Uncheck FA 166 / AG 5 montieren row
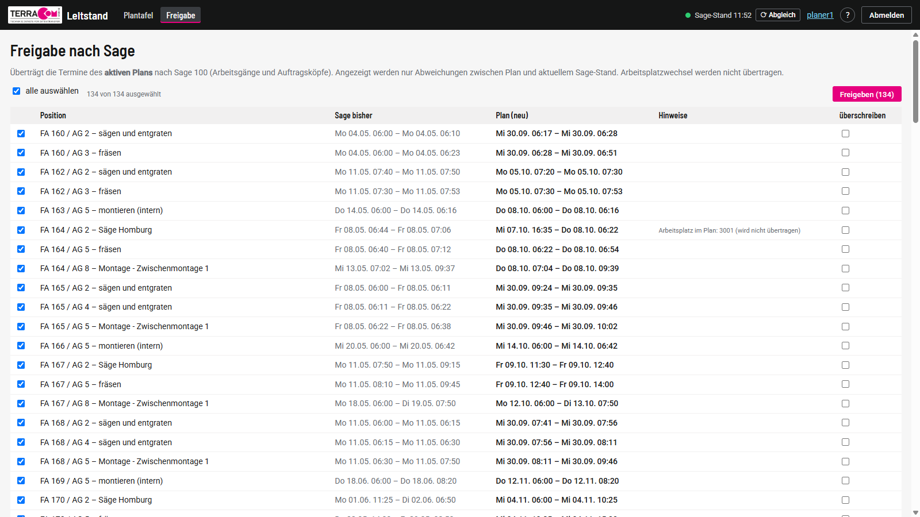The width and height of the screenshot is (920, 517). pyautogui.click(x=21, y=346)
